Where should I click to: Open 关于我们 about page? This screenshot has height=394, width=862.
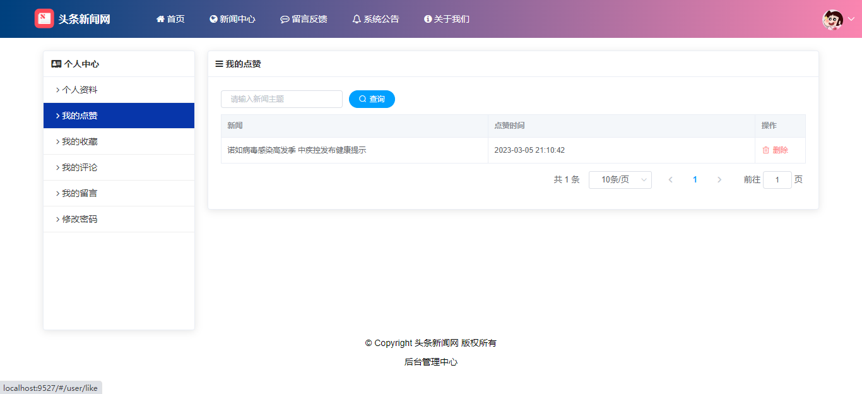tap(447, 19)
